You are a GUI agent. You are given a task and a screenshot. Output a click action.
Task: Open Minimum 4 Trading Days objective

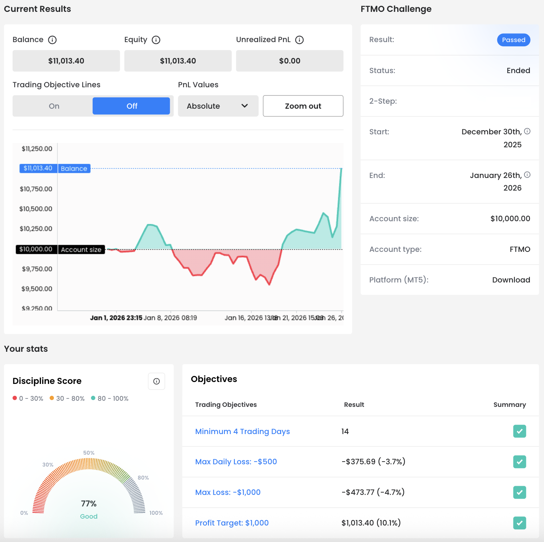243,431
